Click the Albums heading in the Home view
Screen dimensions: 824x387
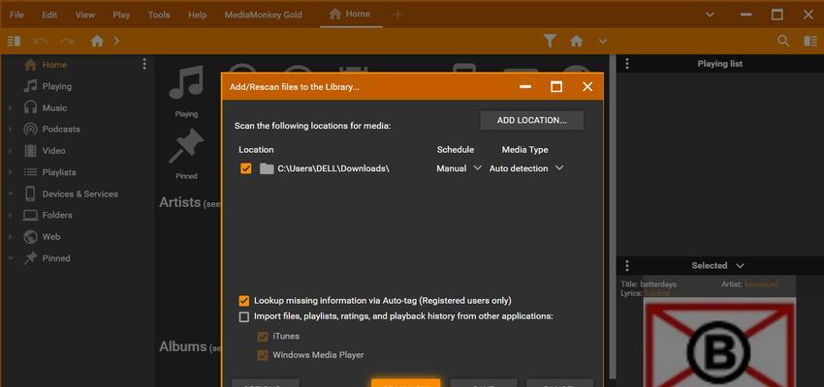pos(183,346)
